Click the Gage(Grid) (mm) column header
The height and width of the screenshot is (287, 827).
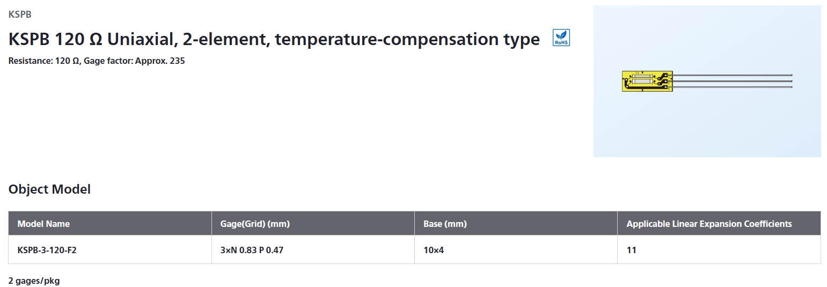[x=313, y=224]
